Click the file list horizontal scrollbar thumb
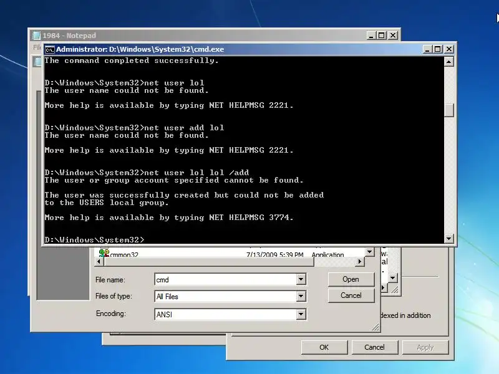499x374 pixels. coord(208,261)
